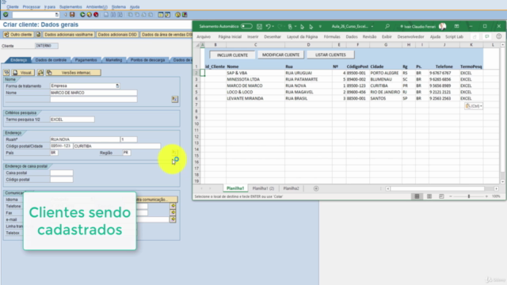The image size is (507, 285).
Task: Click the SAP Generate shortcut icon
Action: 167,14
